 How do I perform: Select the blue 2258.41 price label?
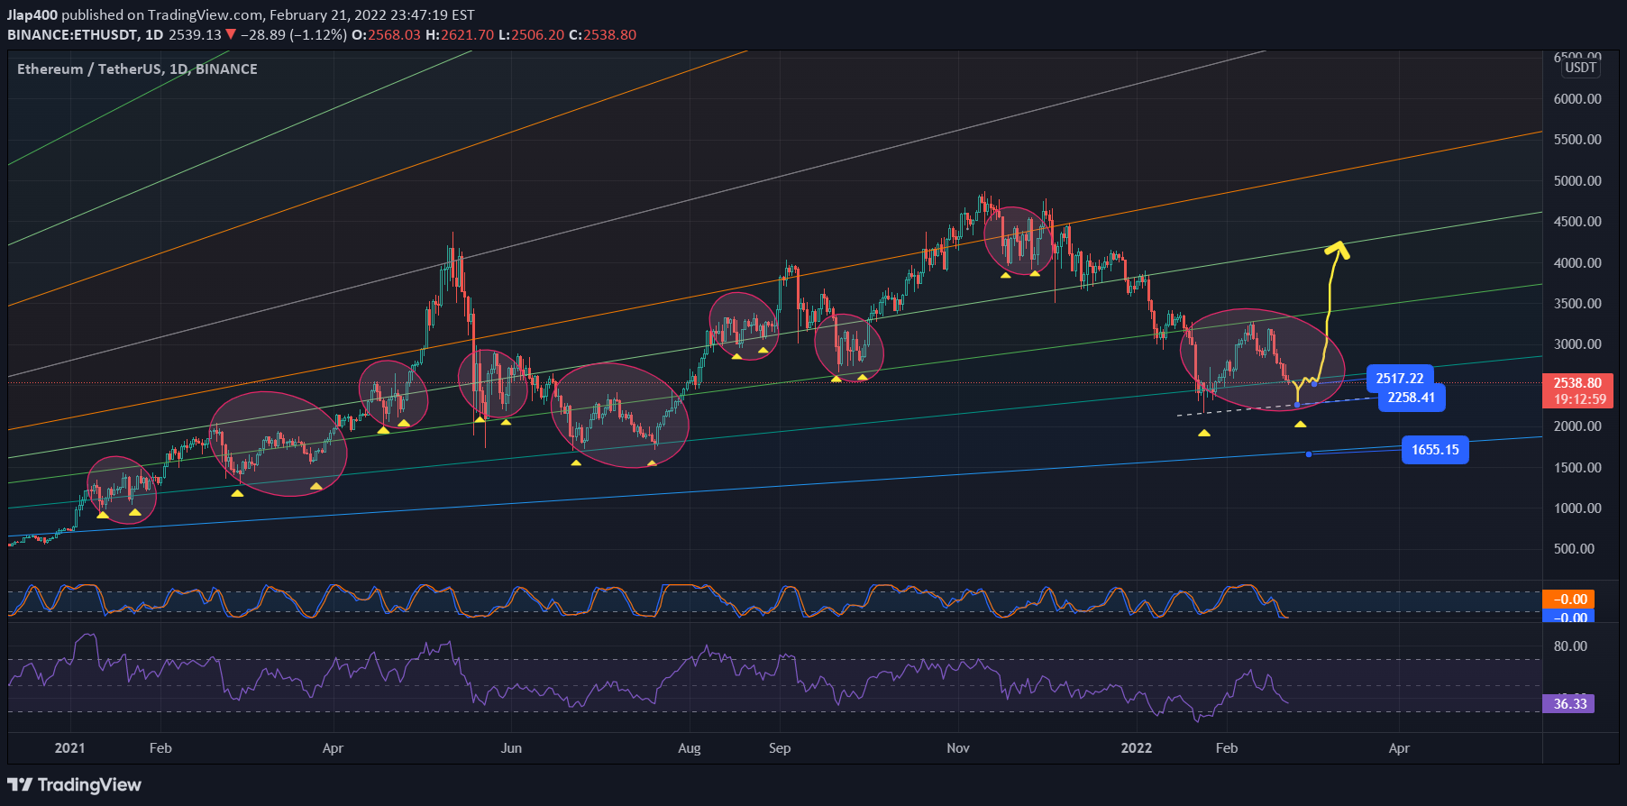(x=1412, y=398)
